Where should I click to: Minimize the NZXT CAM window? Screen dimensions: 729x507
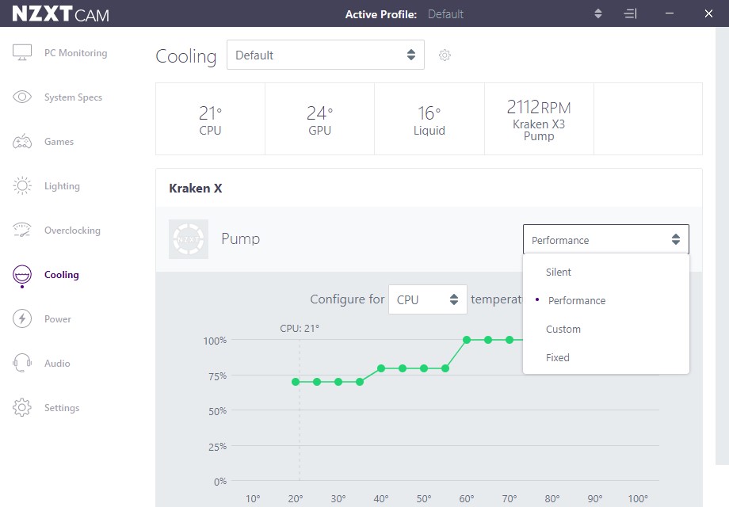coord(670,13)
